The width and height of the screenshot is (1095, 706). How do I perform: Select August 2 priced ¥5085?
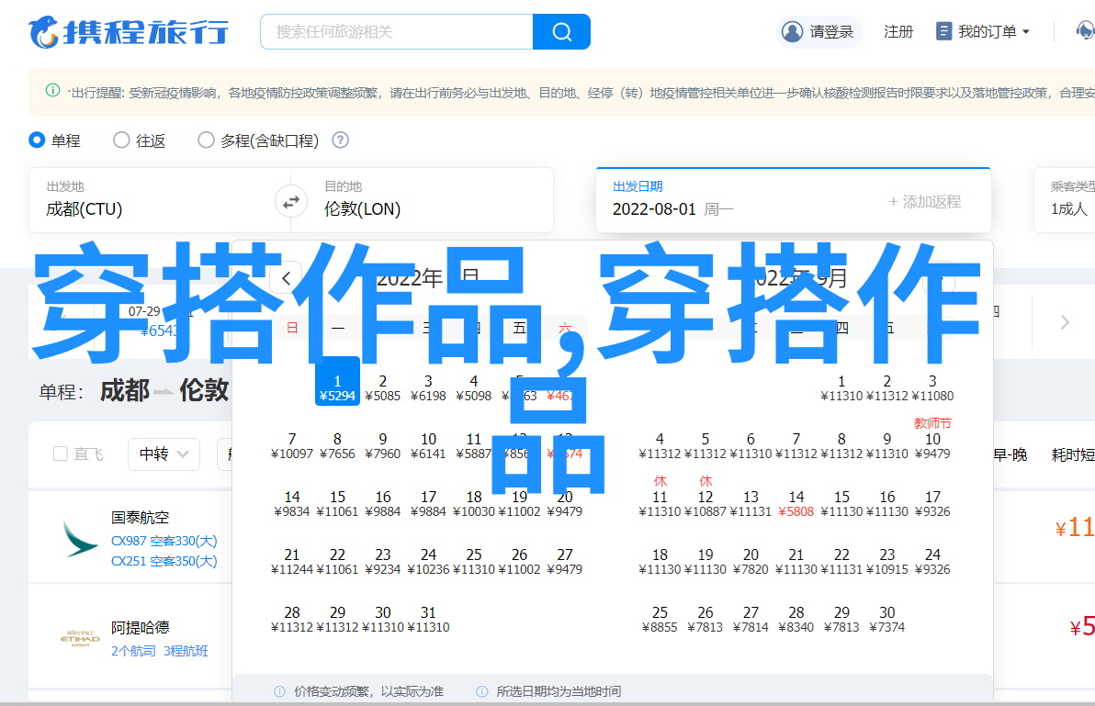pos(383,387)
